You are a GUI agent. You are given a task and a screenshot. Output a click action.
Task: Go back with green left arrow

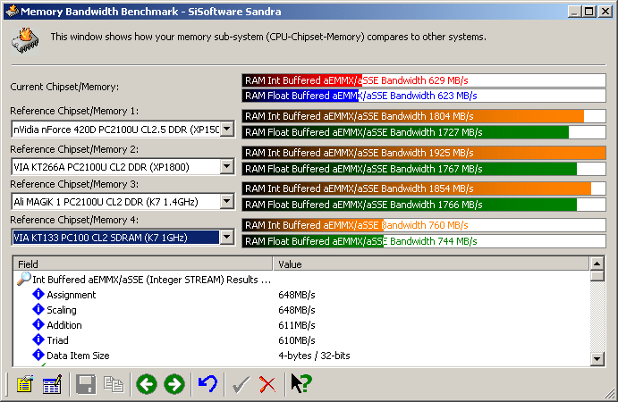147,384
